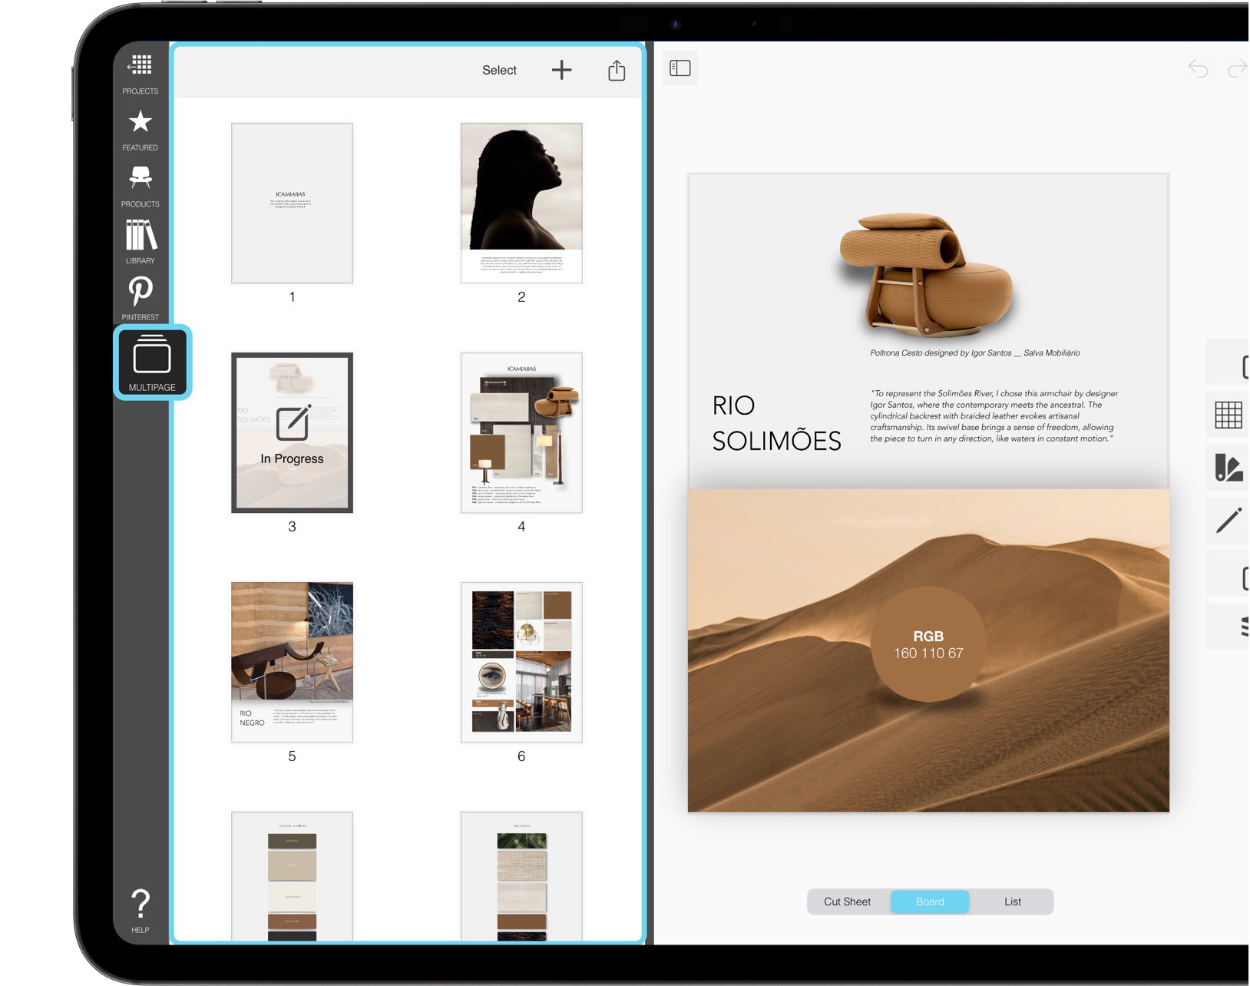
Task: Click the Redo arrow
Action: [1238, 68]
